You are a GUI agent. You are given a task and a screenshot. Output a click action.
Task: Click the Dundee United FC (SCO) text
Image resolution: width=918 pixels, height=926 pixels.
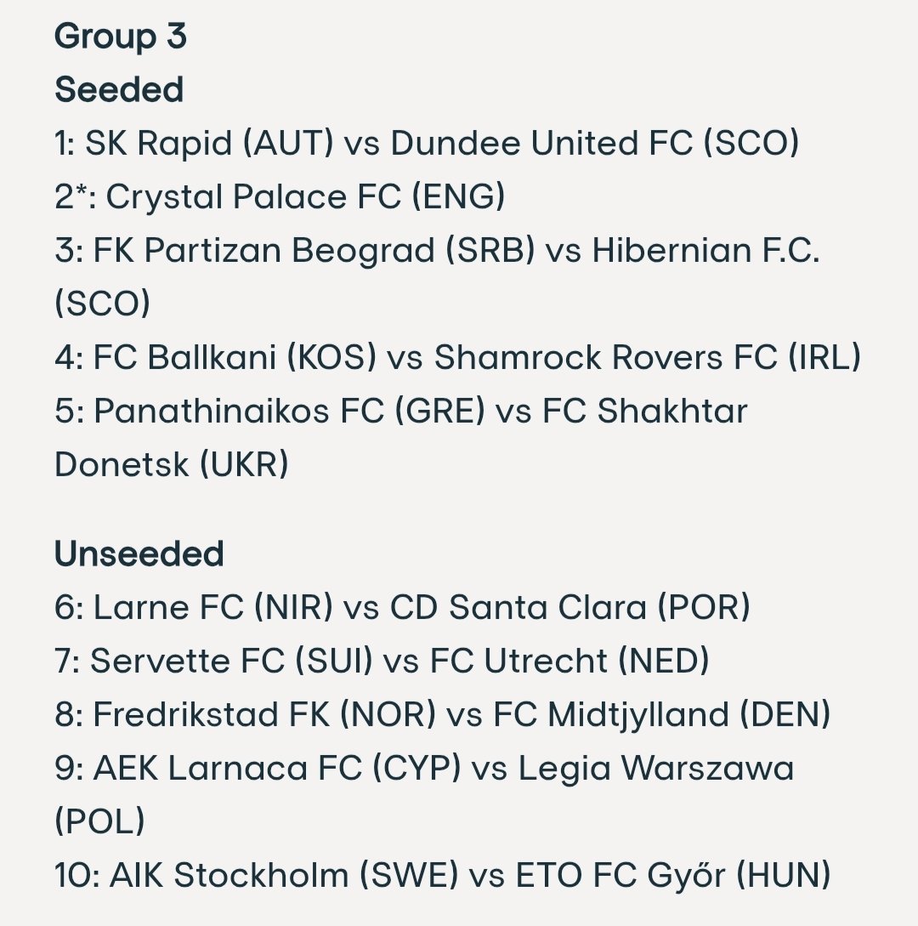tap(594, 144)
